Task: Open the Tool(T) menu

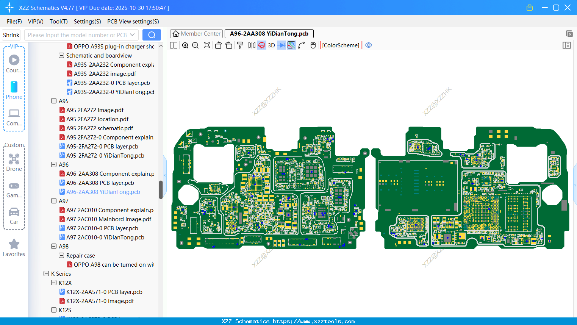Action: pos(58,22)
